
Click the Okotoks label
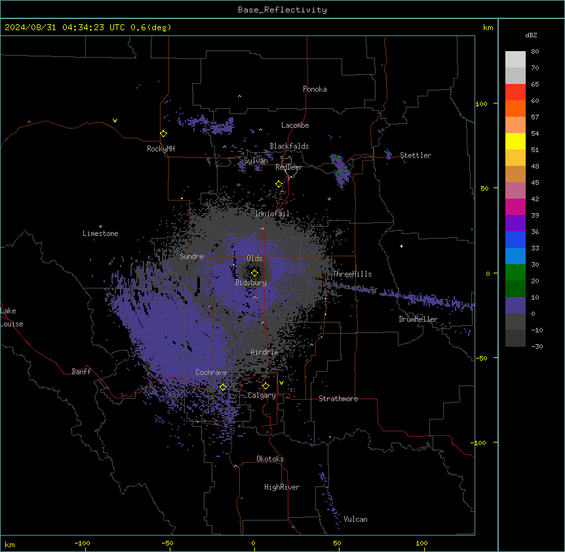[270, 459]
